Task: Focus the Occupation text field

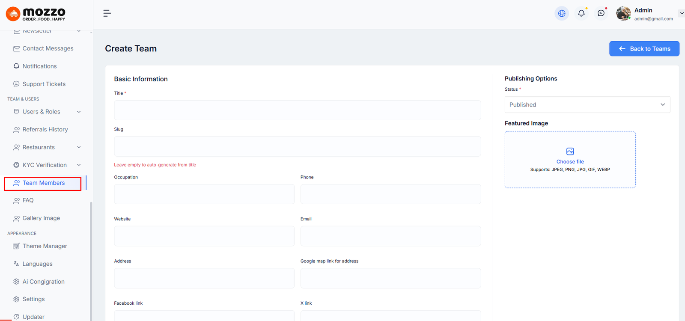Action: coord(204,194)
